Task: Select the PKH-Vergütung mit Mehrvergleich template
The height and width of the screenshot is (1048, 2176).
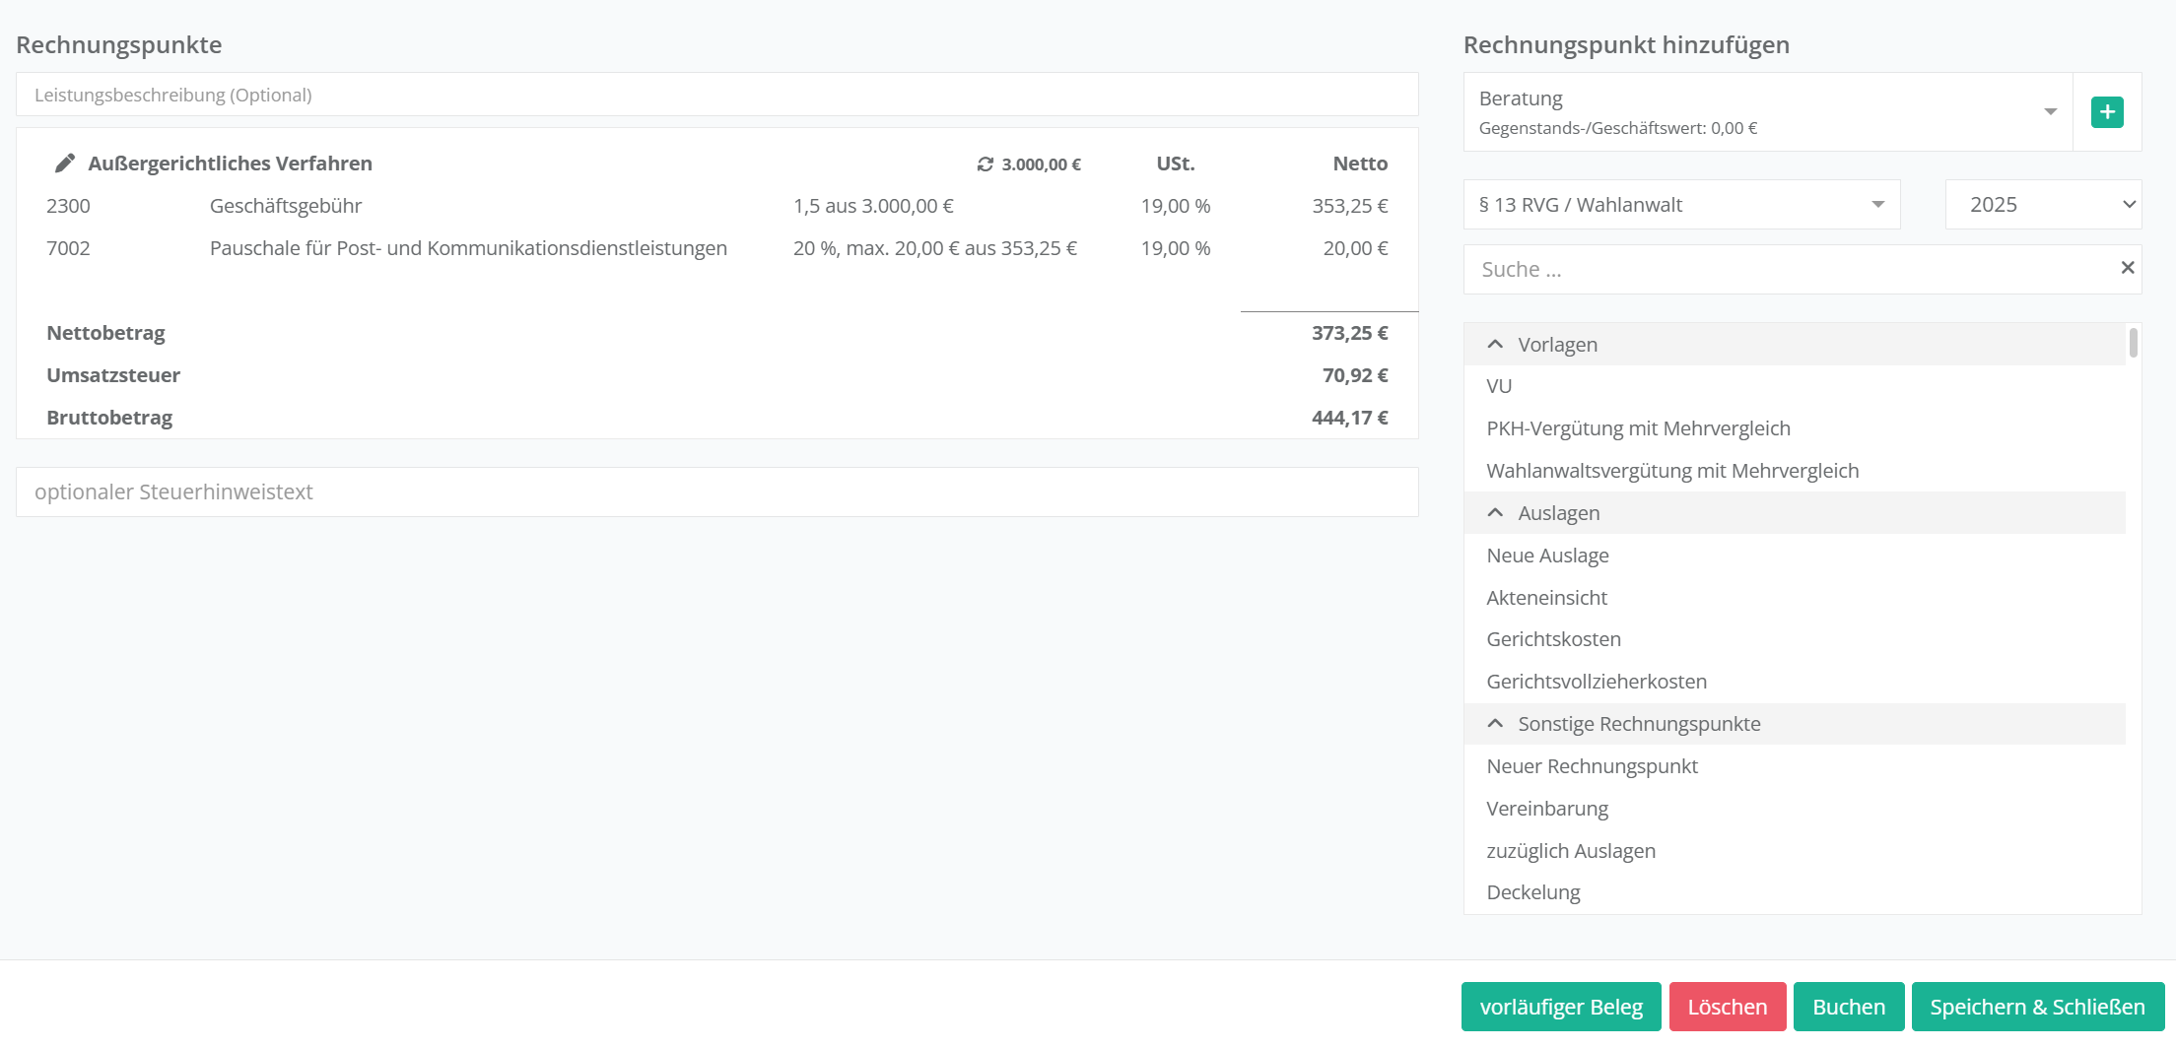Action: [x=1638, y=428]
